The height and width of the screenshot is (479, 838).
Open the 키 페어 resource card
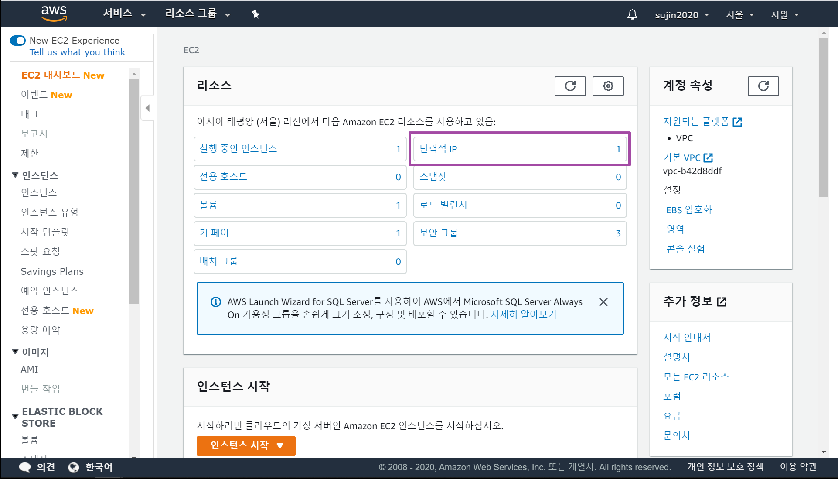tap(300, 233)
